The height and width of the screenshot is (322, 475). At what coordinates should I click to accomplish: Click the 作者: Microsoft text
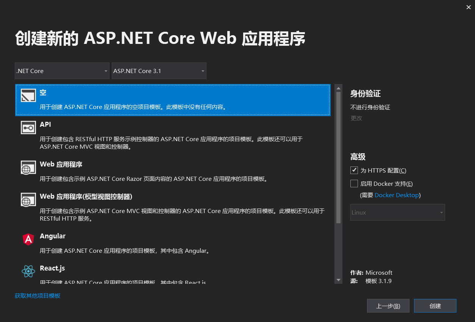coord(372,272)
